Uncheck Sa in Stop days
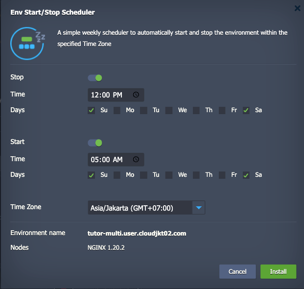The image size is (304, 289). point(246,110)
